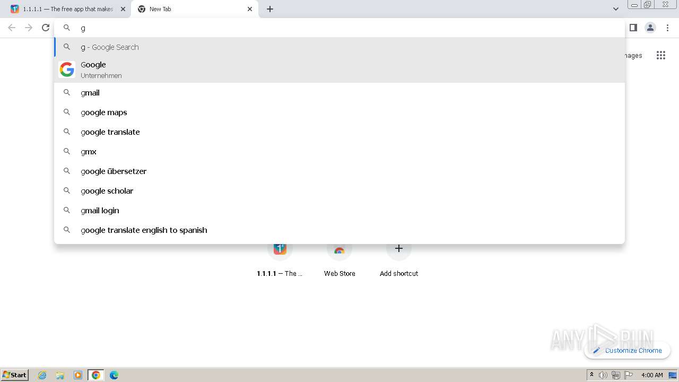Pick the 'gmail login' suggestion

click(x=339, y=211)
